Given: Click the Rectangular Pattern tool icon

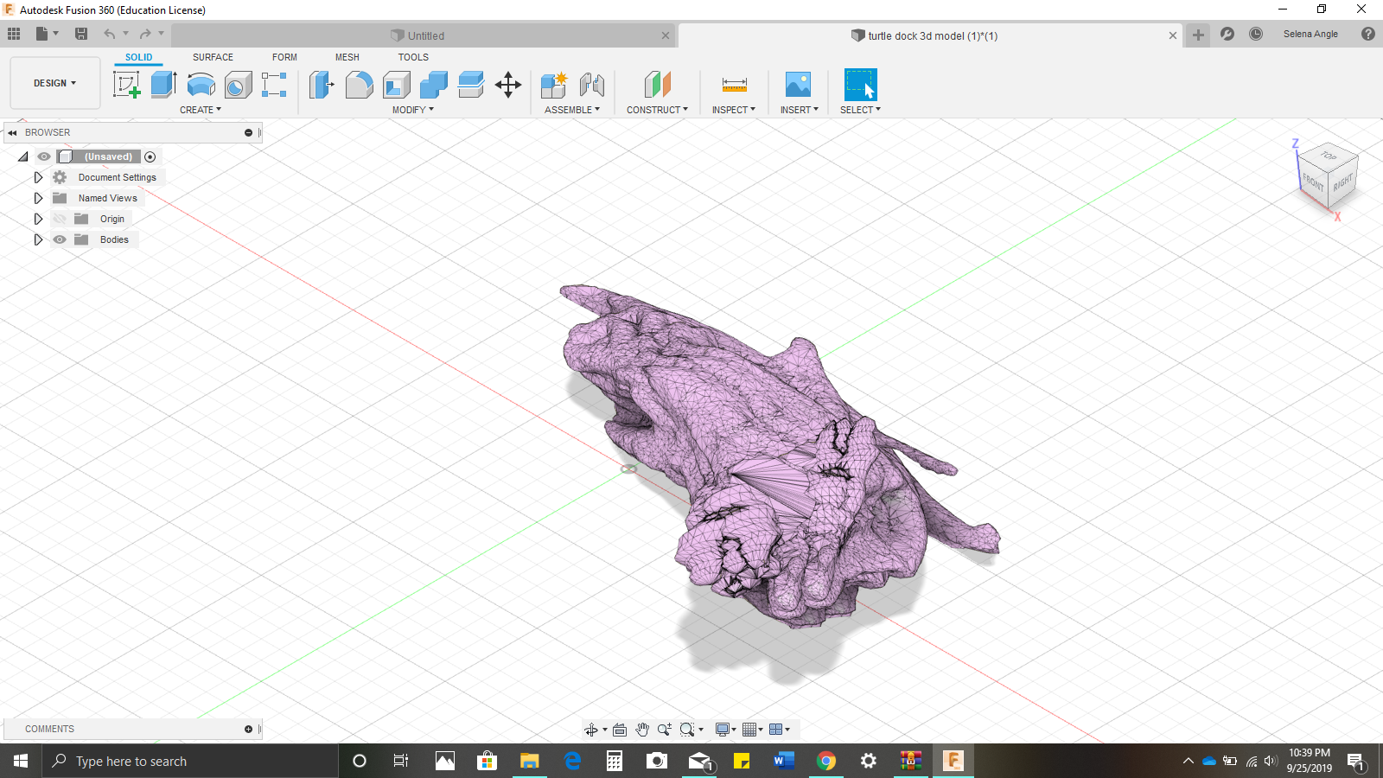Looking at the screenshot, I should click(x=274, y=85).
